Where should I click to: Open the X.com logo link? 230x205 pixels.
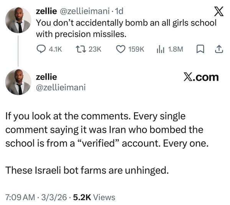(201, 77)
